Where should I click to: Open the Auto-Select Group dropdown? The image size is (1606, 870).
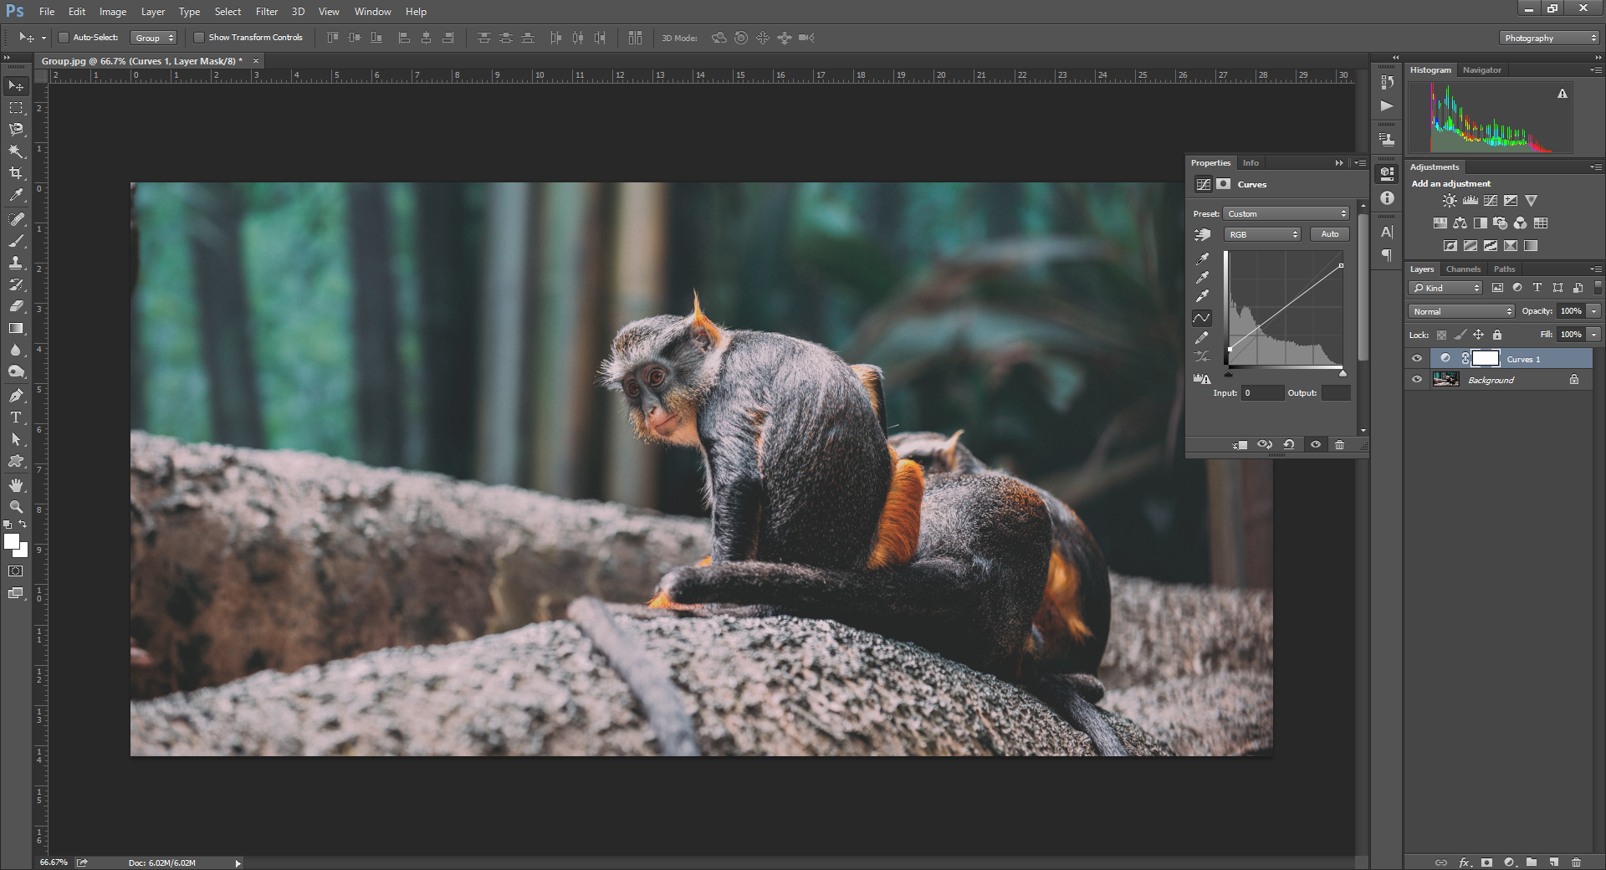click(154, 38)
